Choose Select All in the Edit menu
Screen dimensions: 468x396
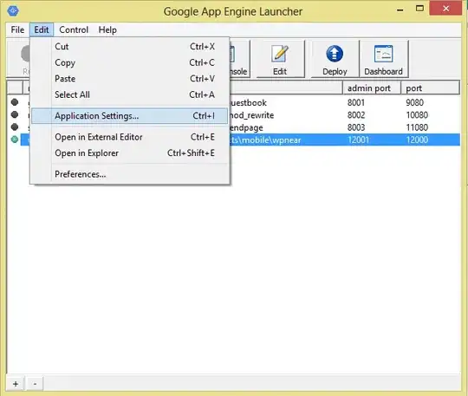tap(129, 94)
